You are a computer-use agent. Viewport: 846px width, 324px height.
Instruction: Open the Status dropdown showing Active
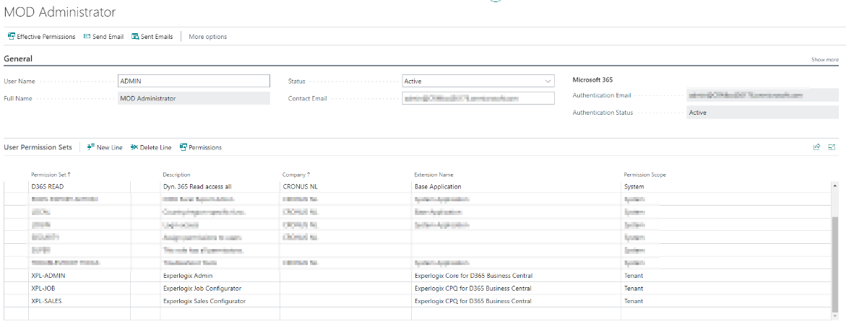pos(478,81)
